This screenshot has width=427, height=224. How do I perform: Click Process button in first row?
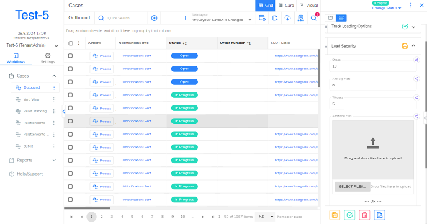[102, 56]
